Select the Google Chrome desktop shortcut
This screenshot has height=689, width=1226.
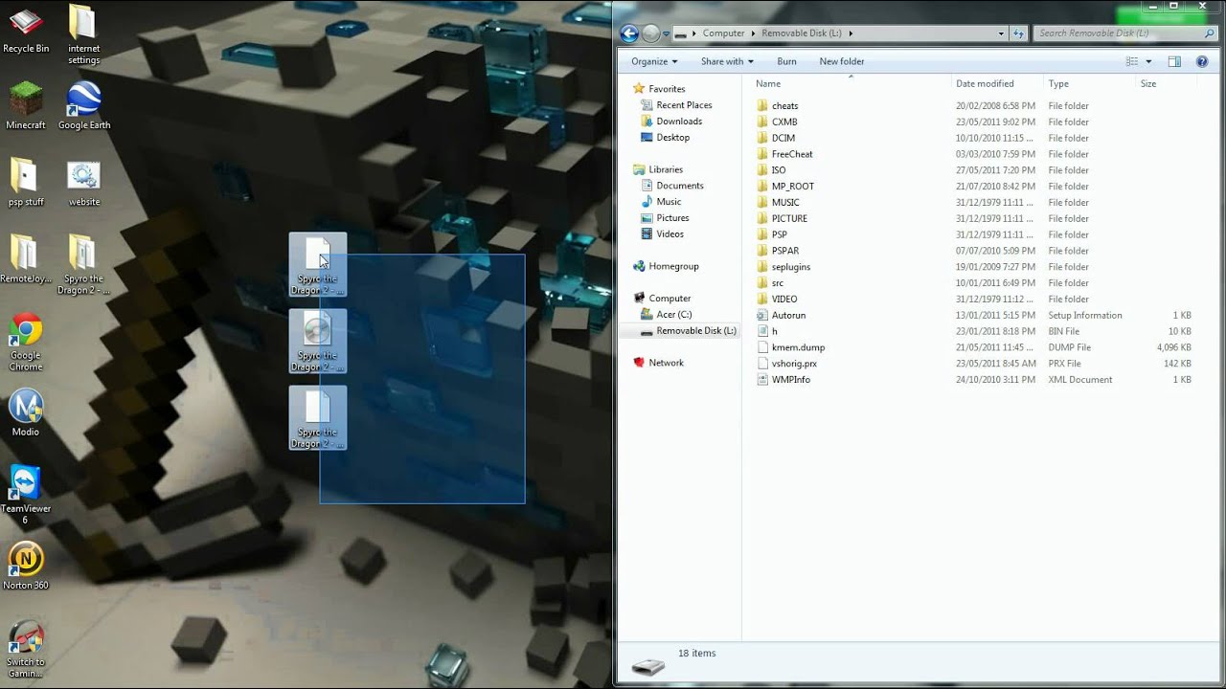[26, 342]
